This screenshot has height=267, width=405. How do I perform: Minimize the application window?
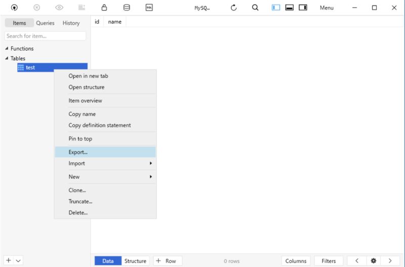[355, 8]
